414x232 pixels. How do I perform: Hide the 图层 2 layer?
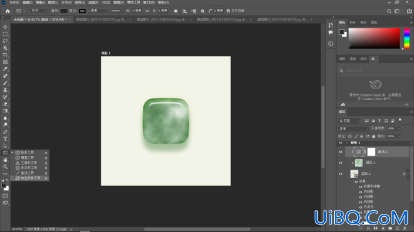point(341,163)
